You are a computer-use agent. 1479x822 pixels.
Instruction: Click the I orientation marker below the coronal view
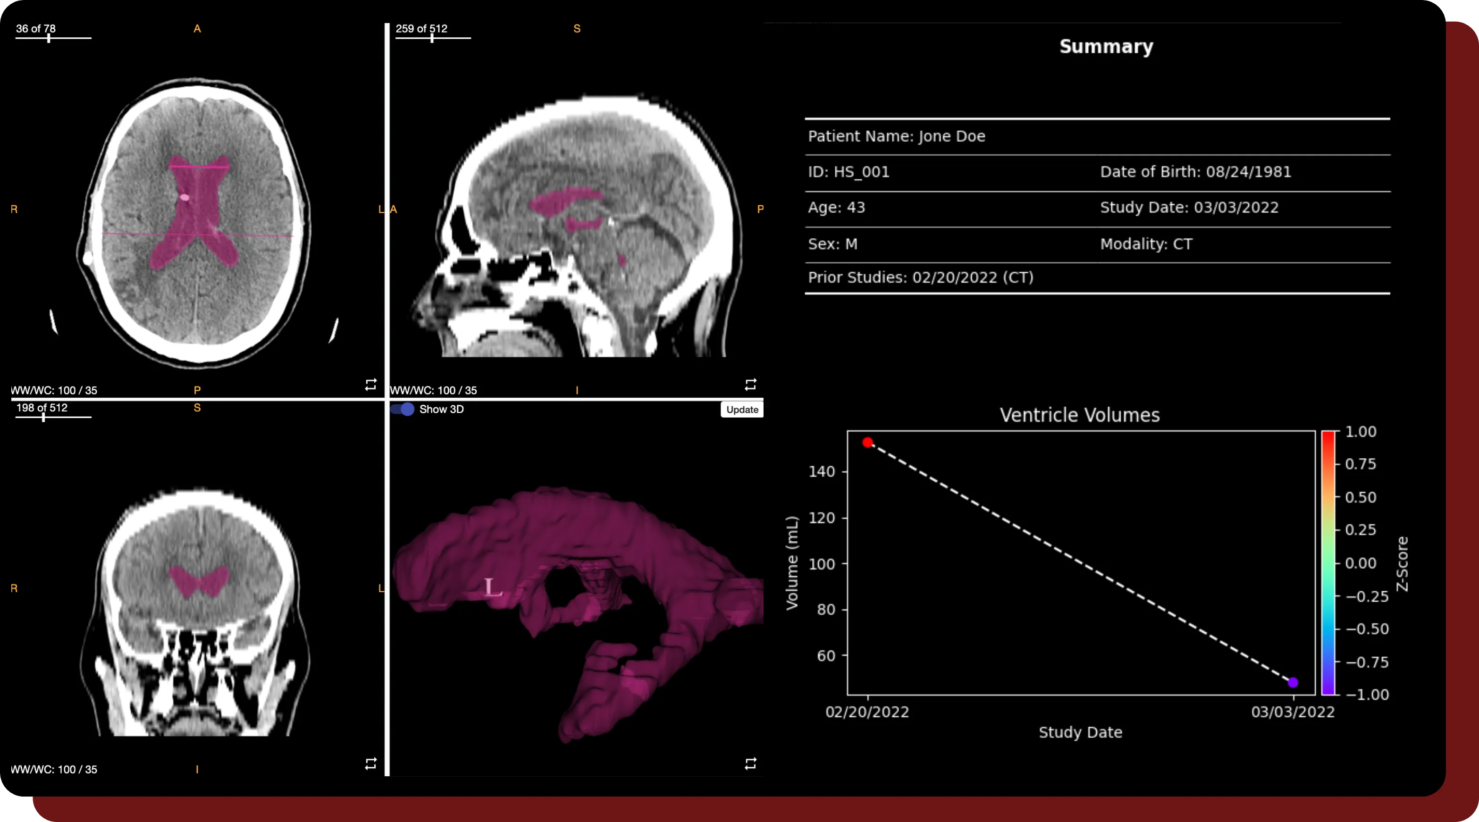coord(197,769)
